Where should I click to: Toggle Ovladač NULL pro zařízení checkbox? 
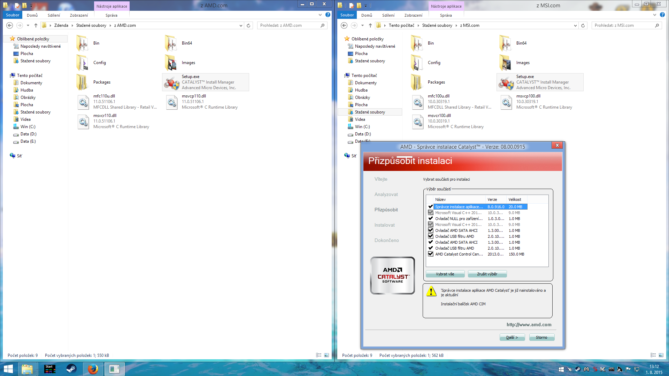tap(431, 219)
